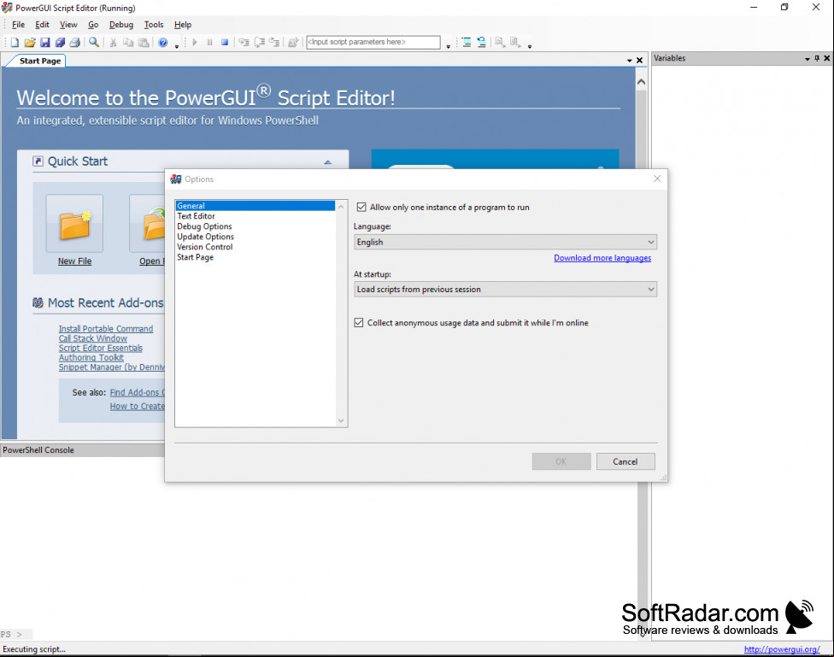
Task: Click the Copy toolbar icon
Action: [128, 43]
